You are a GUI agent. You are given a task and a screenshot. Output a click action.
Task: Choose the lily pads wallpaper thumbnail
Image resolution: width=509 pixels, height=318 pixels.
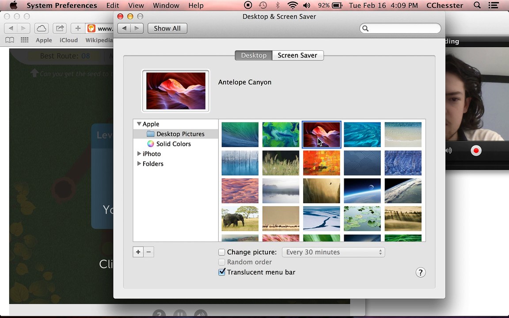(x=362, y=219)
